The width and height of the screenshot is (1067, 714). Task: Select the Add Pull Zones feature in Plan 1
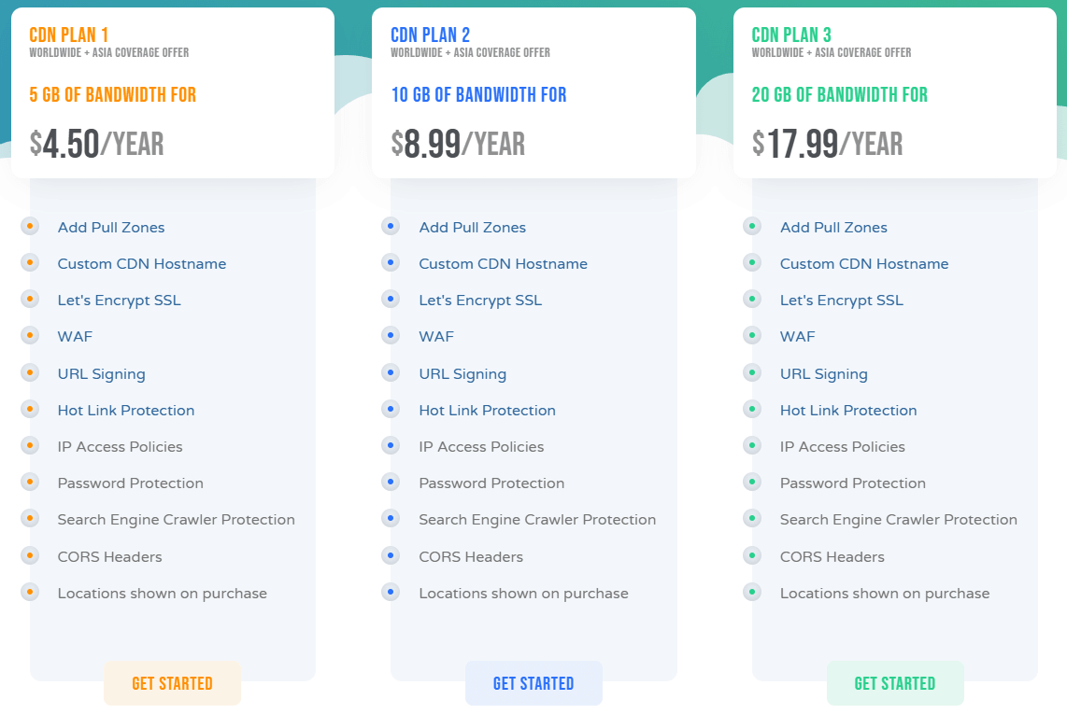click(111, 227)
